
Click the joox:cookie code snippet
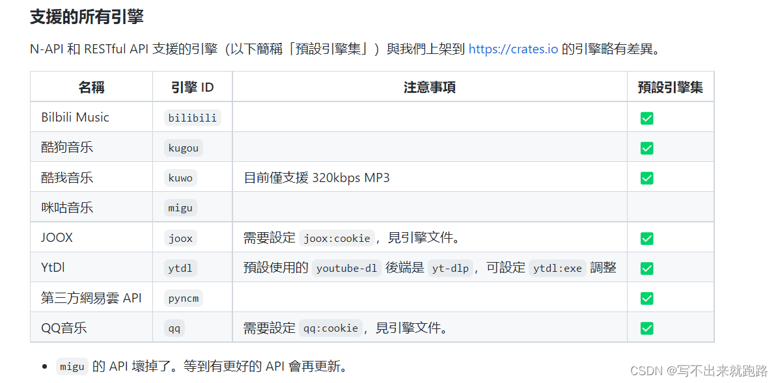coord(337,239)
